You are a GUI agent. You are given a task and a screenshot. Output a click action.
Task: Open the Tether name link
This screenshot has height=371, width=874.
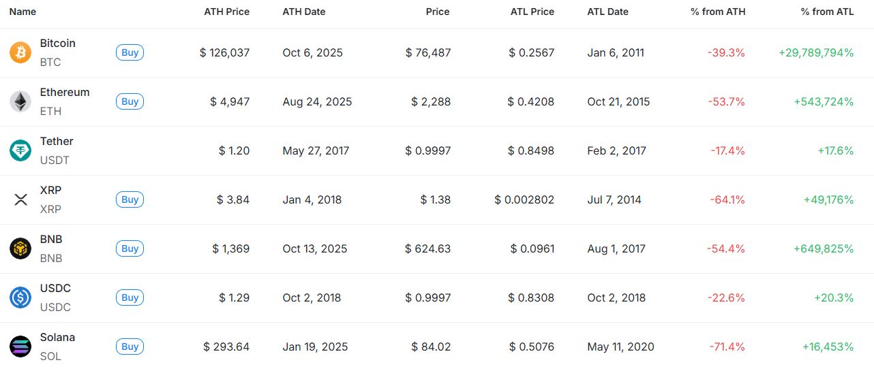click(x=57, y=142)
